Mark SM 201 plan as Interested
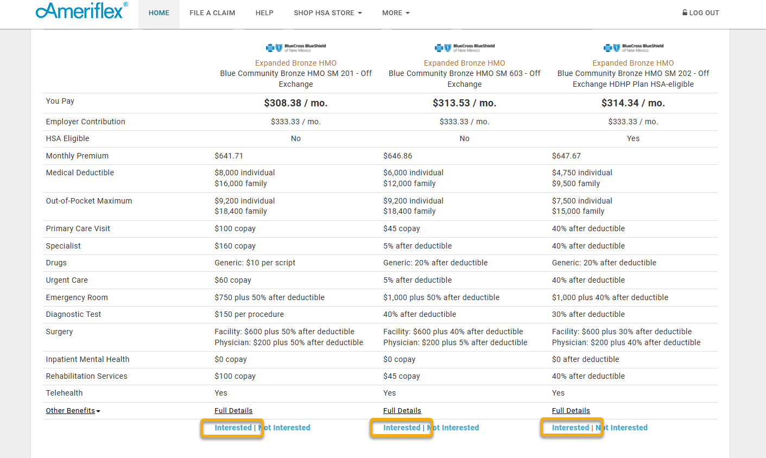The image size is (766, 458). [x=233, y=428]
